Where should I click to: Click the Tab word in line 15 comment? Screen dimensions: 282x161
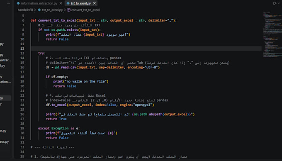click(x=140, y=63)
